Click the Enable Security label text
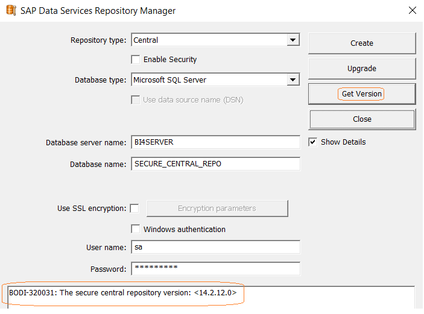 (170, 60)
